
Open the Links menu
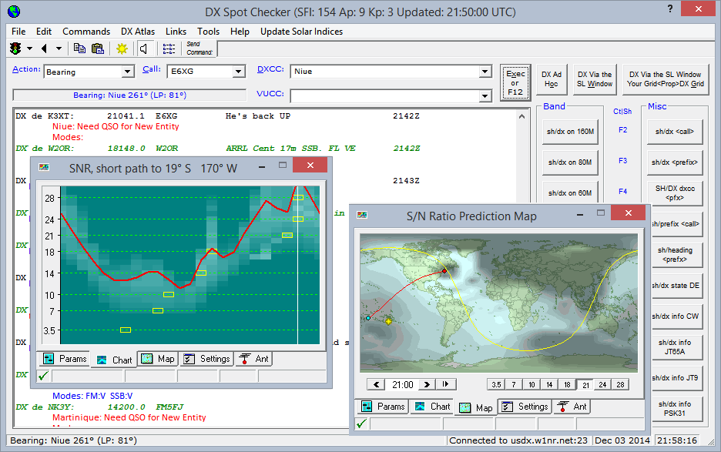(176, 32)
